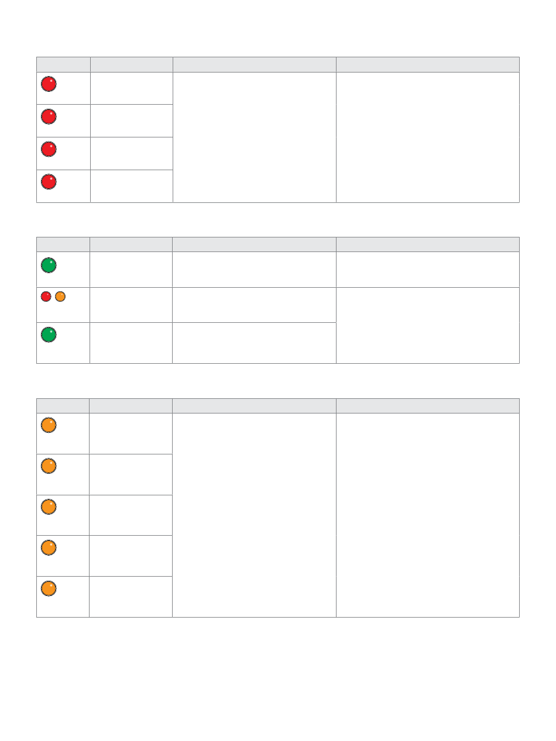Screen dimensions: 556x741
Task: Click the empty cell next to the small red-orange LED pair
Action: tap(131, 305)
